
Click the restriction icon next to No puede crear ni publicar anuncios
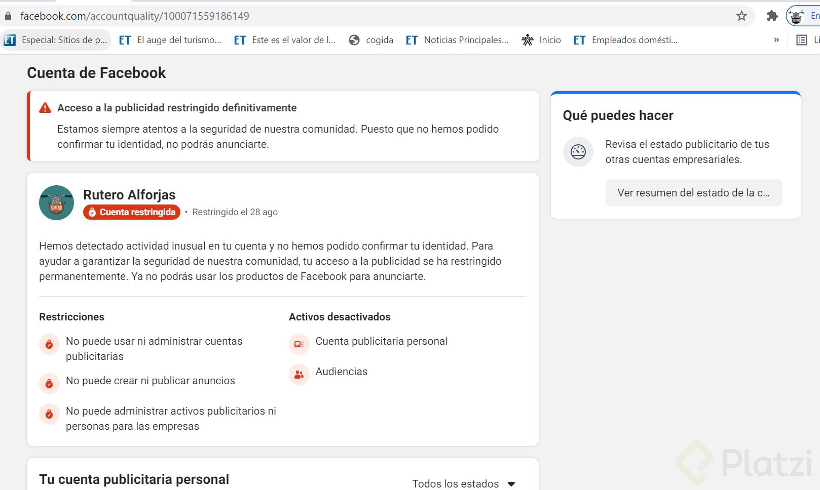coord(49,384)
